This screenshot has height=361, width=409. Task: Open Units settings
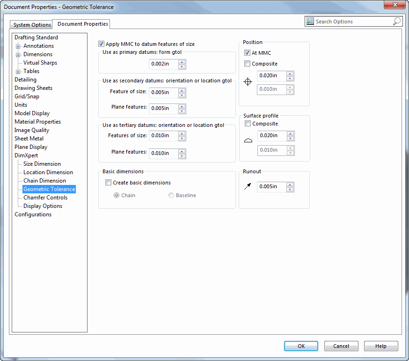pos(21,105)
